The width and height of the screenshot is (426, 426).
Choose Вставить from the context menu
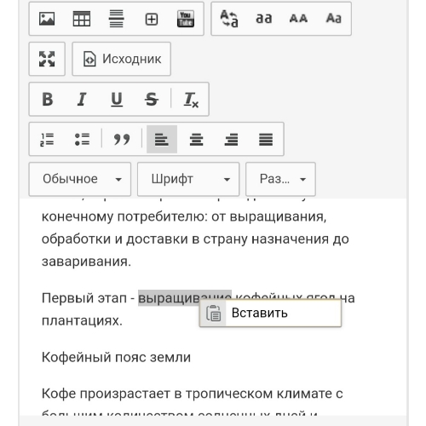[x=270, y=313]
